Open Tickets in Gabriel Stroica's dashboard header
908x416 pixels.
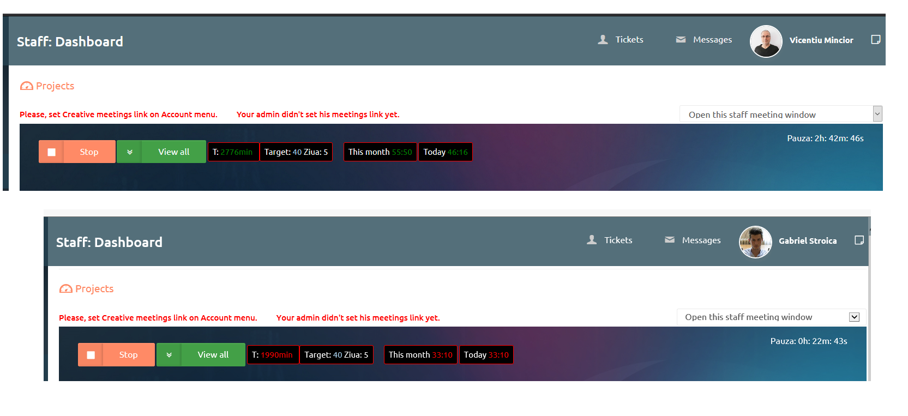(610, 240)
